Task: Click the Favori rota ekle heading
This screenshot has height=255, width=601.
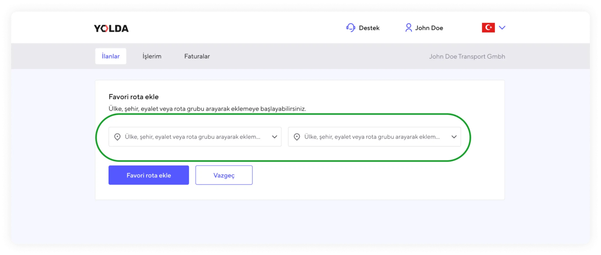Action: point(134,97)
